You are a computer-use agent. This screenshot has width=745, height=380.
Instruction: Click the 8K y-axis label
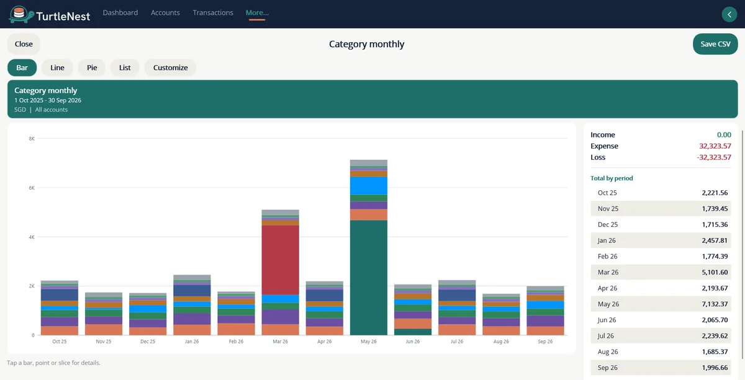(32, 138)
